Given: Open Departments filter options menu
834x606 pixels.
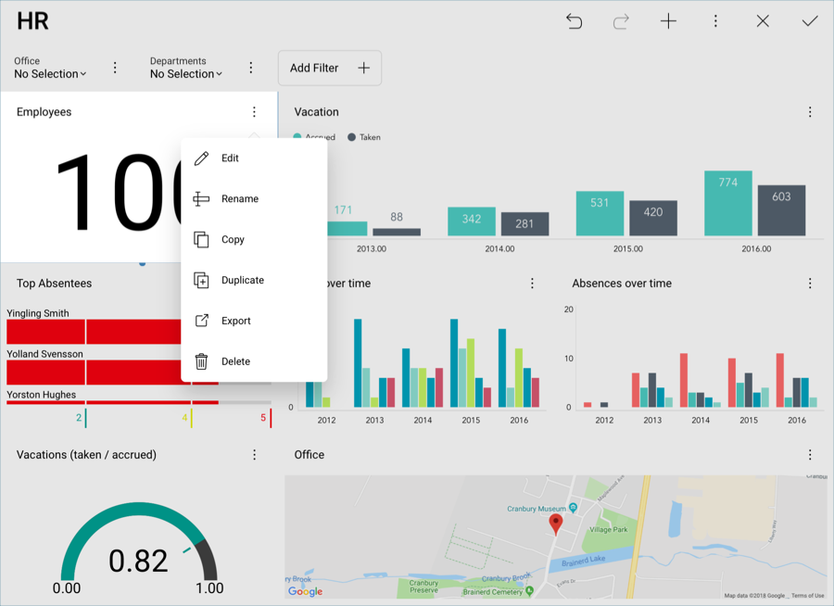Looking at the screenshot, I should (x=251, y=68).
